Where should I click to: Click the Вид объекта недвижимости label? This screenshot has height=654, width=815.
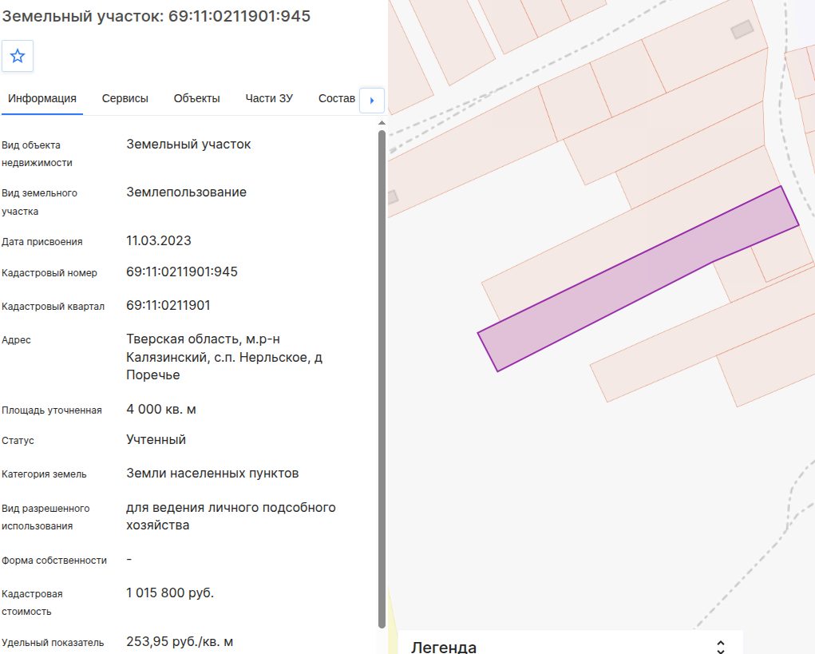[x=37, y=154]
